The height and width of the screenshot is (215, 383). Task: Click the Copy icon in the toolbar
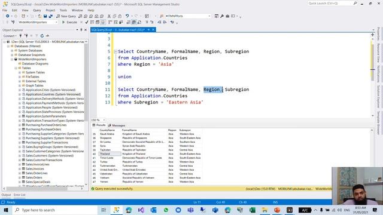click(x=114, y=16)
